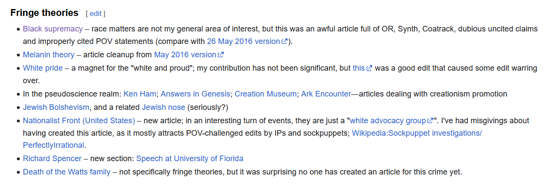Open Death of the Watts family article
The height and width of the screenshot is (190, 558).
pos(66,172)
